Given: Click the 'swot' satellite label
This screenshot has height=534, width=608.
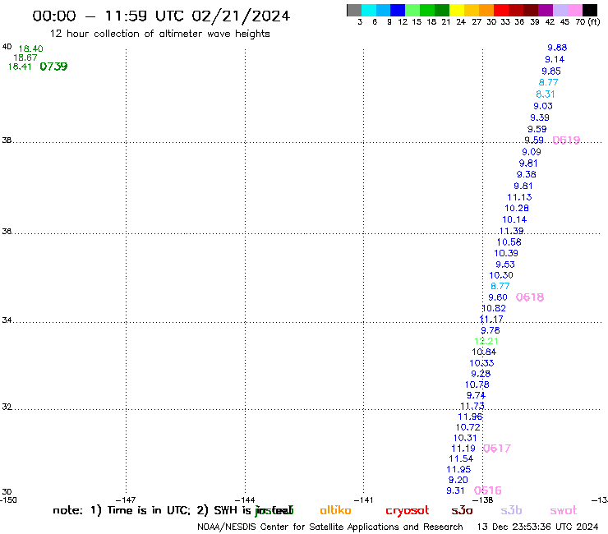Looking at the screenshot, I should (563, 510).
